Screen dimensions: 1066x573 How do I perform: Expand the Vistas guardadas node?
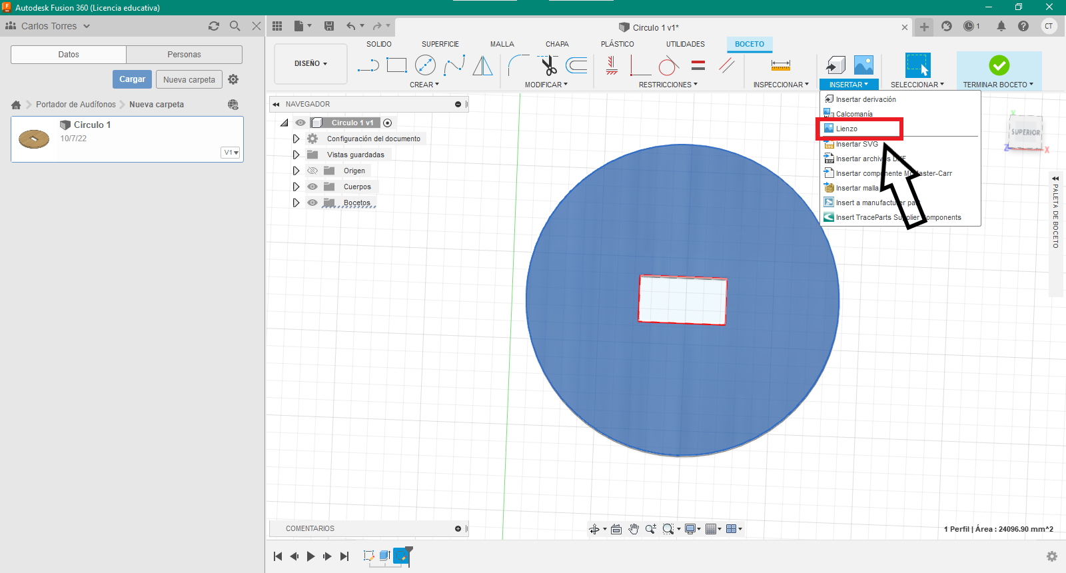point(296,155)
